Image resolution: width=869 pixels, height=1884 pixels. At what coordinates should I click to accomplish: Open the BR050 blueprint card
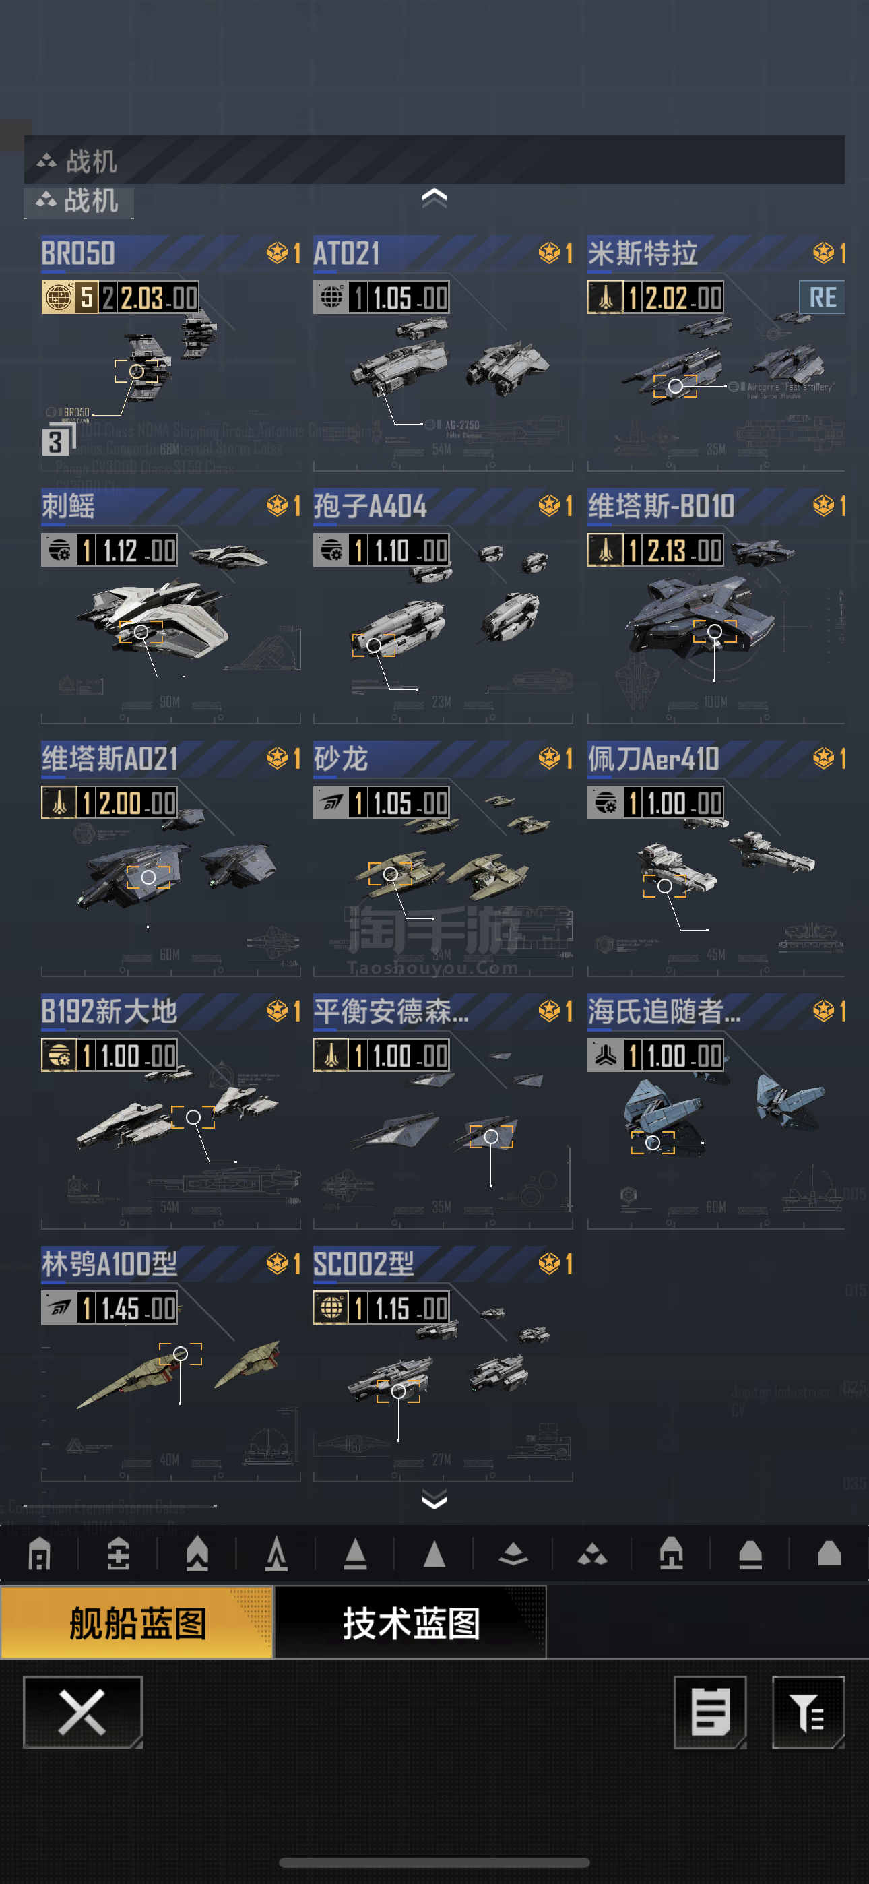click(170, 352)
